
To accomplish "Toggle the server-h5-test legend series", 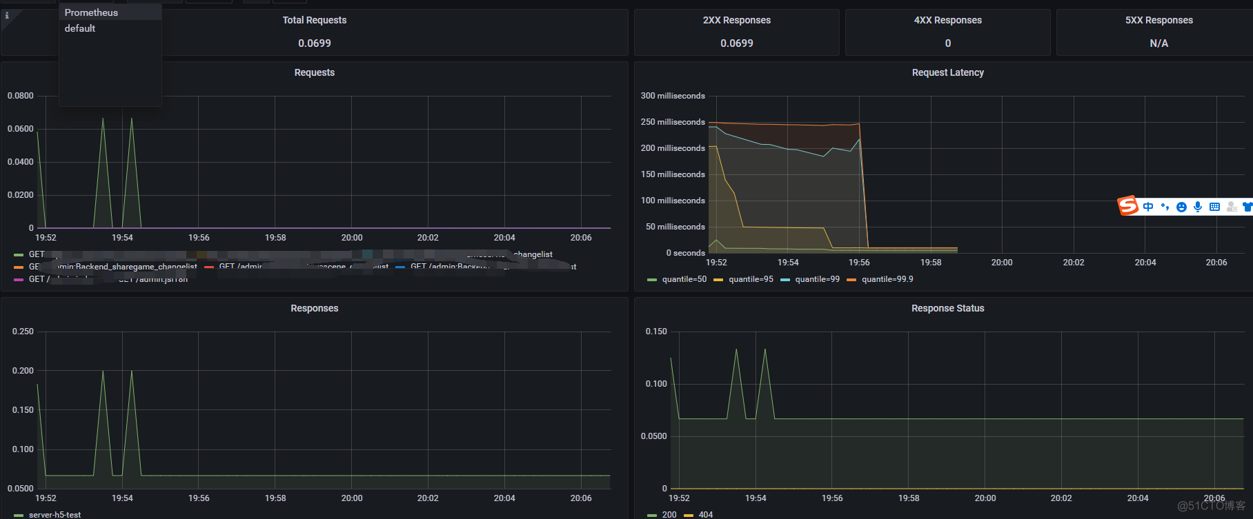I will point(55,515).
